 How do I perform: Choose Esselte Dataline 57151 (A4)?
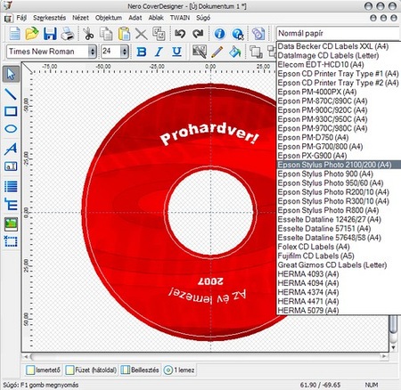pyautogui.click(x=339, y=229)
